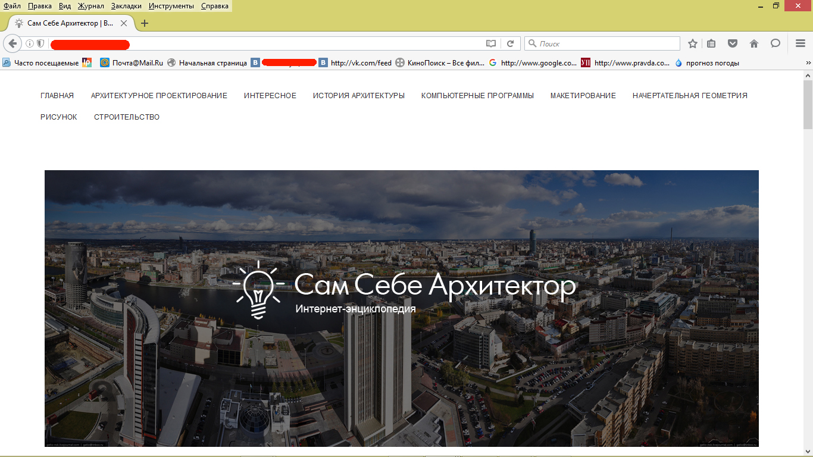Click the scrollbar up arrow
The image size is (813, 457).
coord(808,76)
